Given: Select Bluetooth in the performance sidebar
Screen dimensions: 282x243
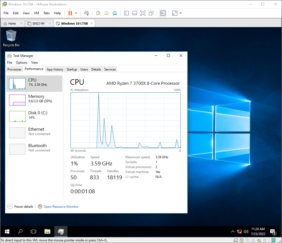Looking at the screenshot, I should (34, 149).
